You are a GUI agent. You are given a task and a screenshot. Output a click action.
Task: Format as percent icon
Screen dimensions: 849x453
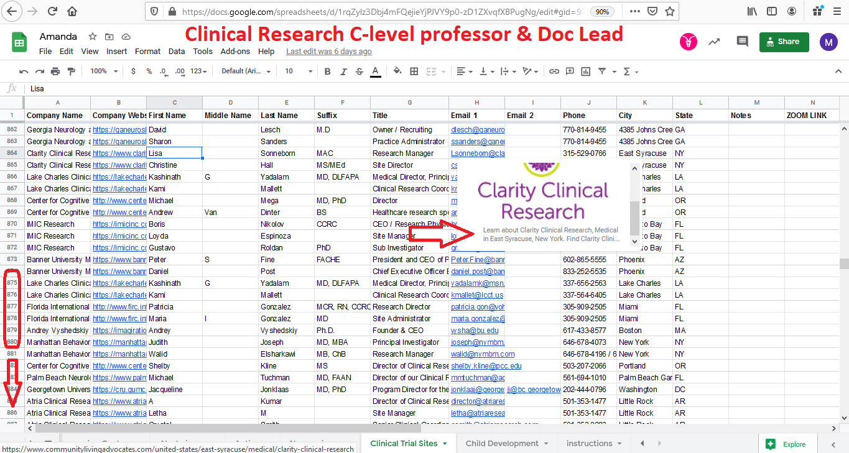click(149, 71)
